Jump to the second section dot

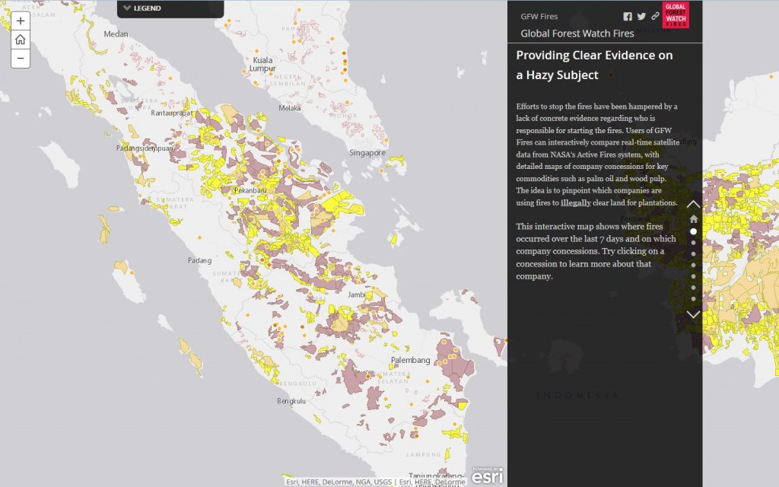[x=693, y=243]
